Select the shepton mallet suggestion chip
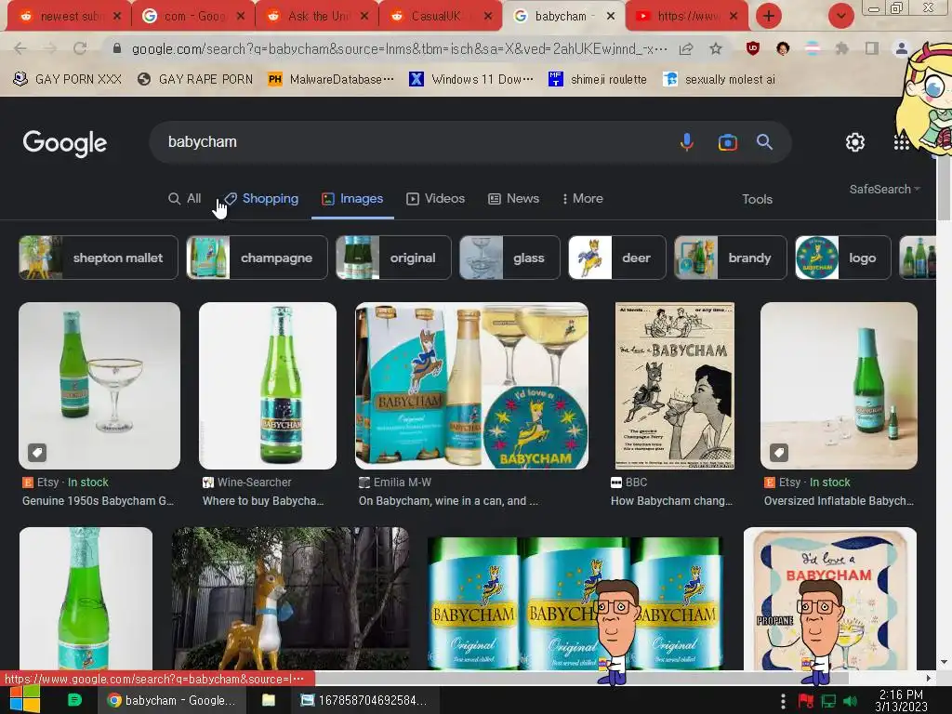Image resolution: width=952 pixels, height=714 pixels. [x=99, y=258]
